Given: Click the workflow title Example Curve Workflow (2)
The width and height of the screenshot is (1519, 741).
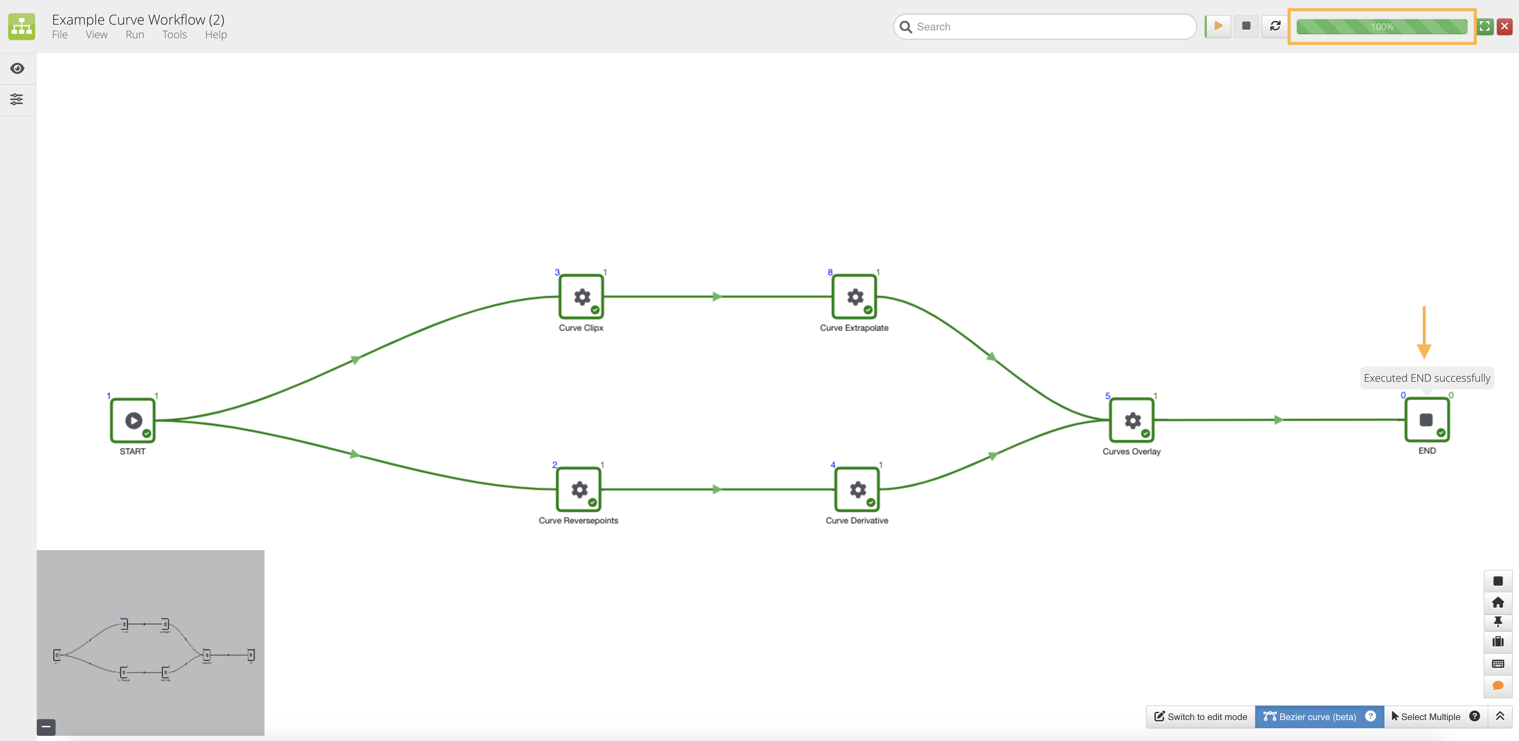Looking at the screenshot, I should (138, 19).
